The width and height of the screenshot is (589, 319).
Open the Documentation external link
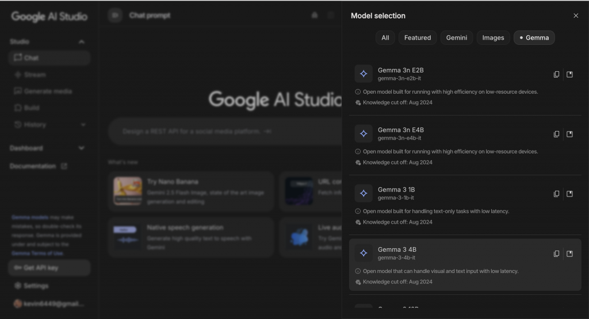[x=39, y=166]
